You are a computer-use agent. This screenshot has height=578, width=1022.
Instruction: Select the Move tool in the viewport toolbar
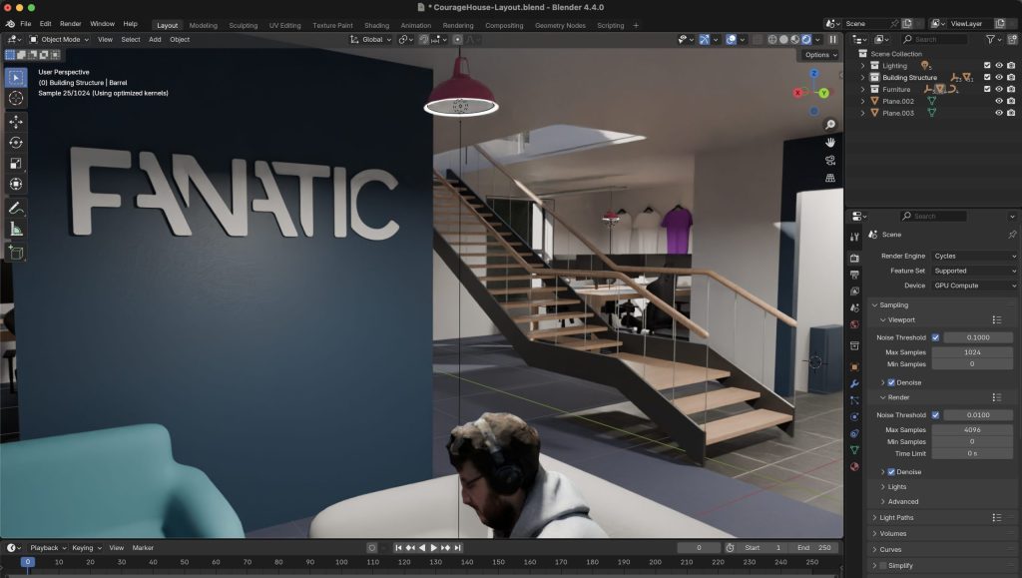14,122
